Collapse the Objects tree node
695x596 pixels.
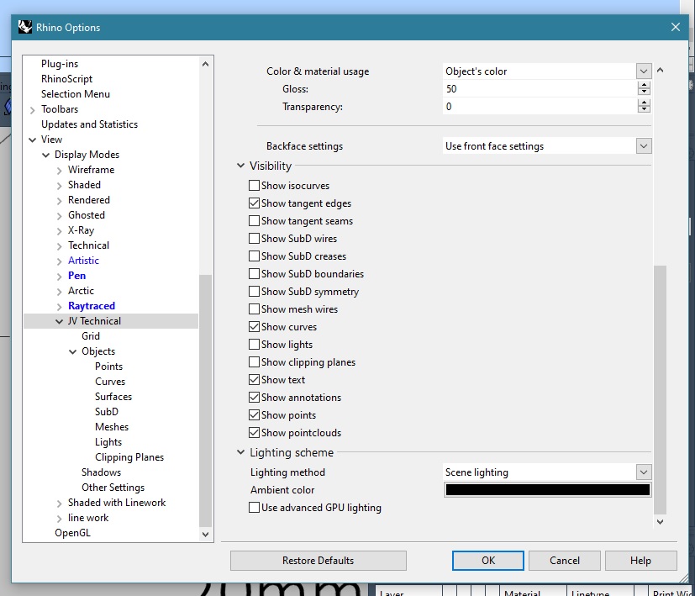click(x=72, y=351)
